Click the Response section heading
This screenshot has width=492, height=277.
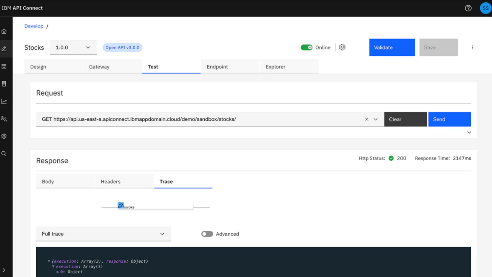(x=52, y=161)
